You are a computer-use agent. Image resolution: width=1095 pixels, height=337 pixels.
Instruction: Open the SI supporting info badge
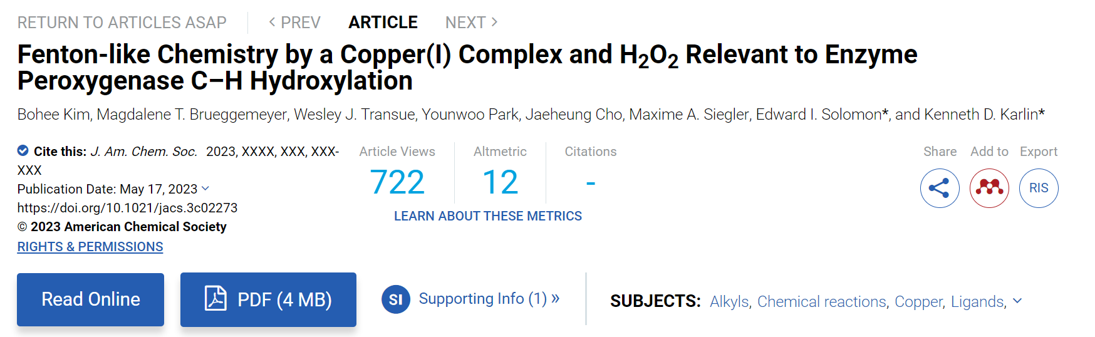click(x=395, y=299)
